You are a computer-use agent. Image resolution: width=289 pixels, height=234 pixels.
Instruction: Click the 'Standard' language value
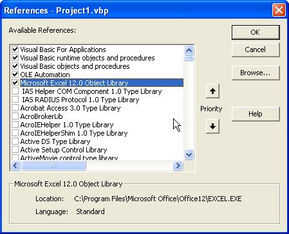point(90,212)
